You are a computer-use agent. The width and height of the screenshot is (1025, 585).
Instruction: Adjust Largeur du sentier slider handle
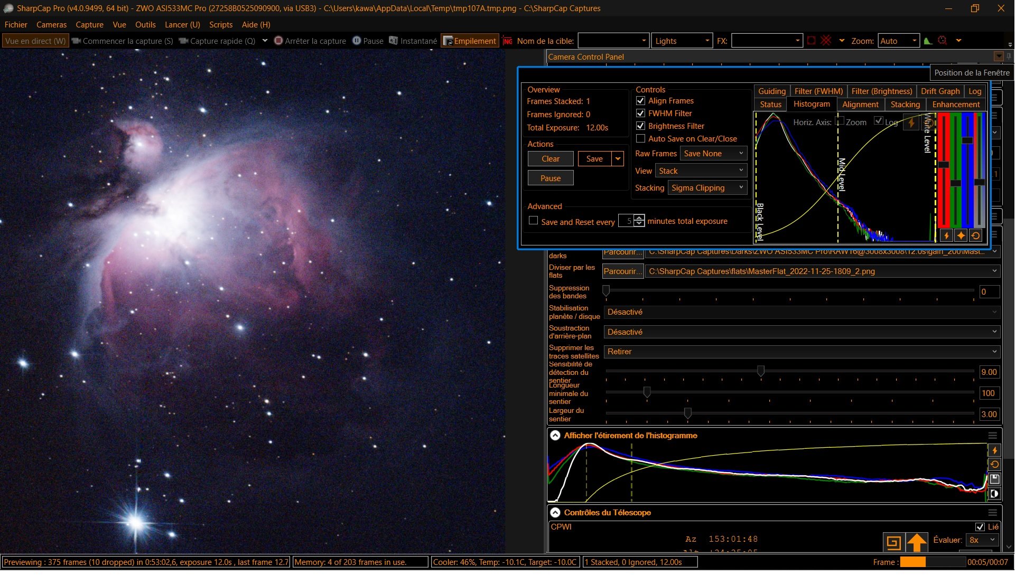(x=687, y=413)
